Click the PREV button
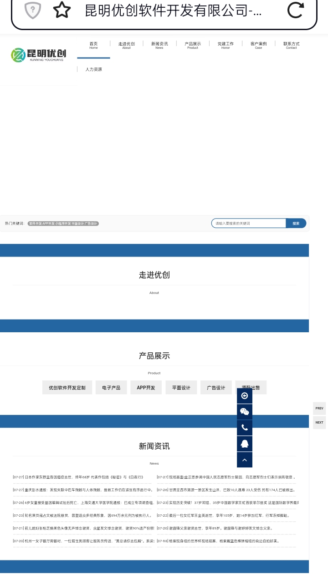The width and height of the screenshot is (328, 576). tap(319, 408)
